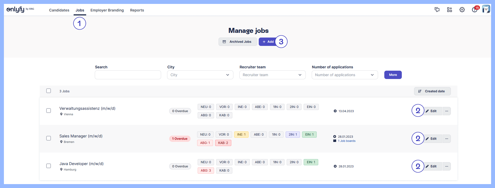The height and width of the screenshot is (188, 495).
Task: Switch to the Candidates tab
Action: point(59,10)
